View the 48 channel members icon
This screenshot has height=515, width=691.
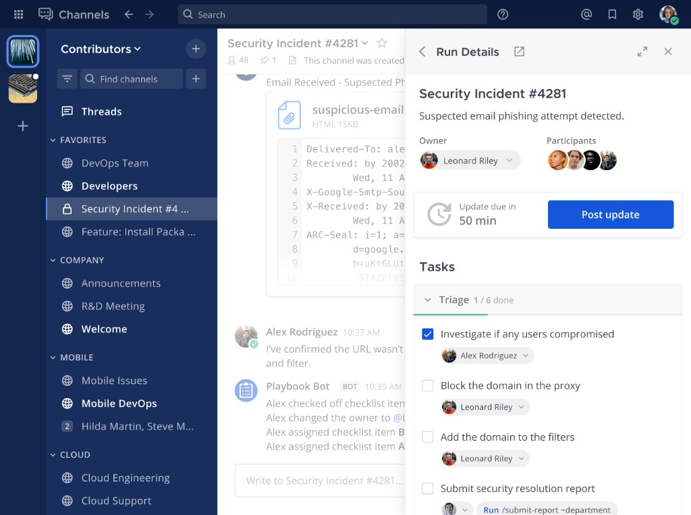[232, 60]
